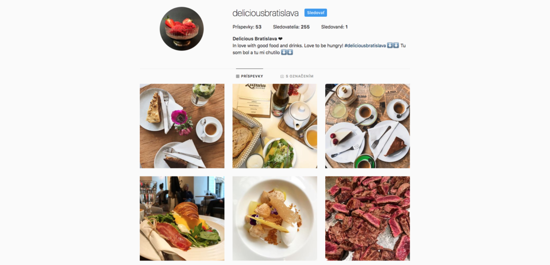
Task: Click the down-arrow emojis after the hashtag
Action: point(393,45)
